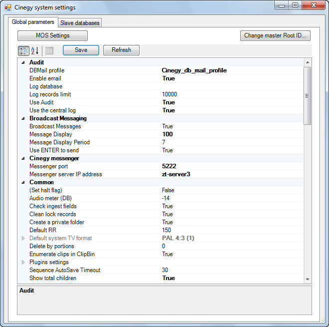
Task: Open MOS Settings
Action: 52,35
